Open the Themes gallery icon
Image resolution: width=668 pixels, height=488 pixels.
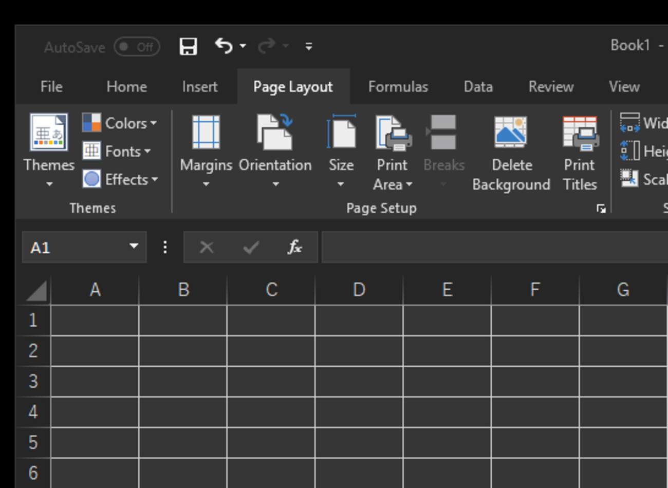coord(48,133)
